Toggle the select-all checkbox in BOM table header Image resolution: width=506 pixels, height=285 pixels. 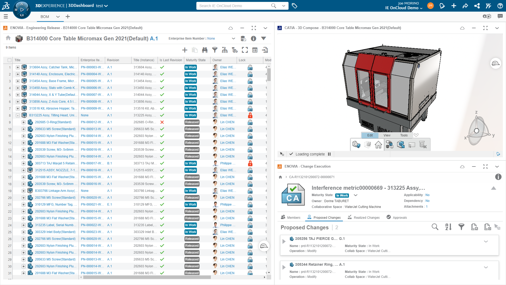pyautogui.click(x=9, y=60)
